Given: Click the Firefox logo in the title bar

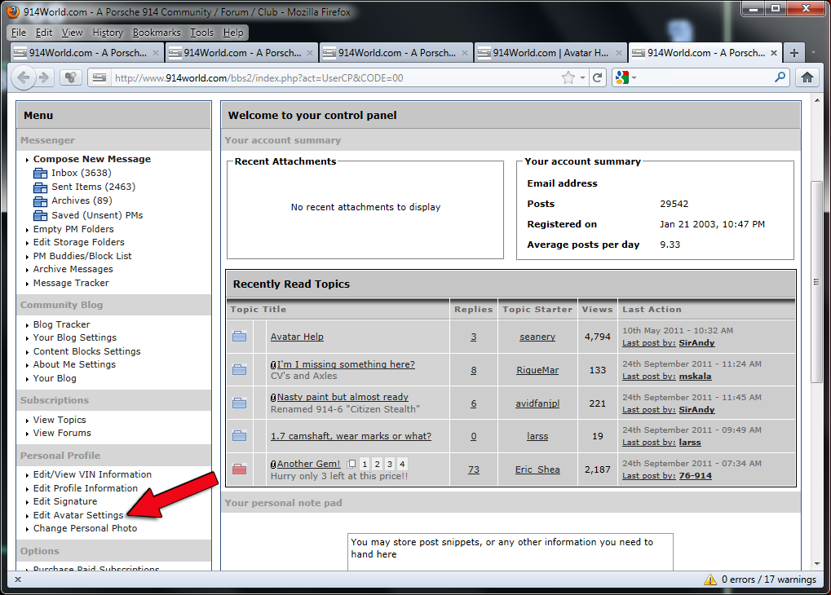Looking at the screenshot, I should coord(13,11).
